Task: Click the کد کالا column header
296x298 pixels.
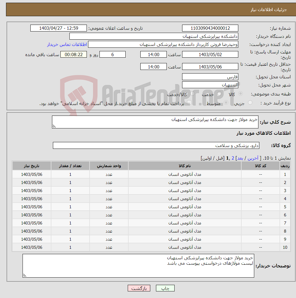Action: tap(261, 166)
